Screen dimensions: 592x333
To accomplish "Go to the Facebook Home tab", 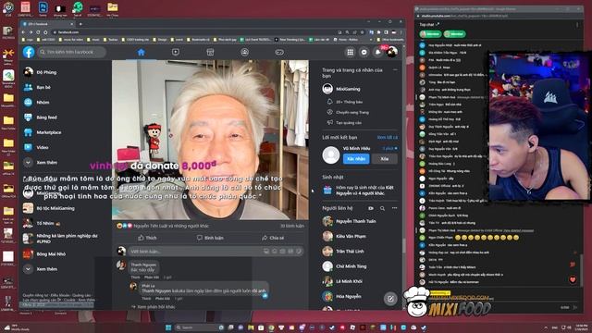I will click(x=141, y=52).
